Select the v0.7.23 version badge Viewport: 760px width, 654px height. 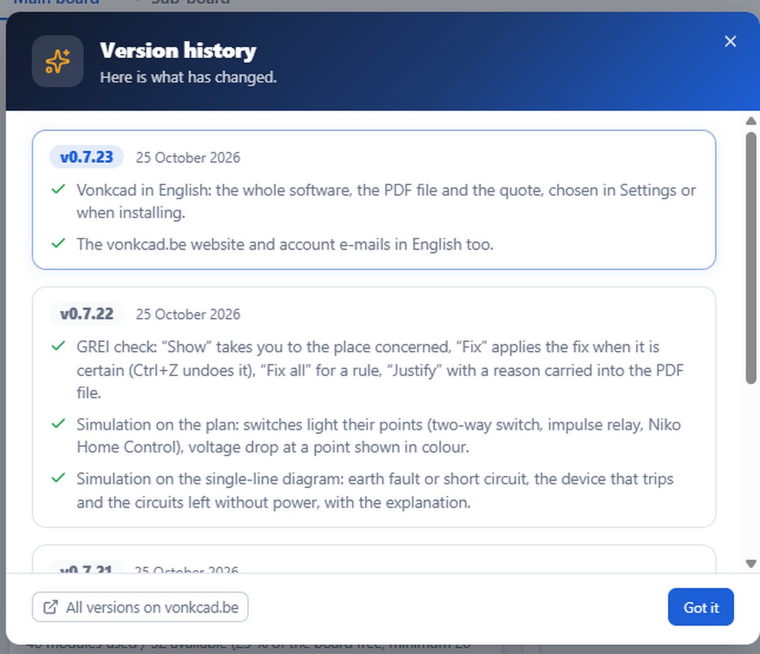[x=87, y=157]
